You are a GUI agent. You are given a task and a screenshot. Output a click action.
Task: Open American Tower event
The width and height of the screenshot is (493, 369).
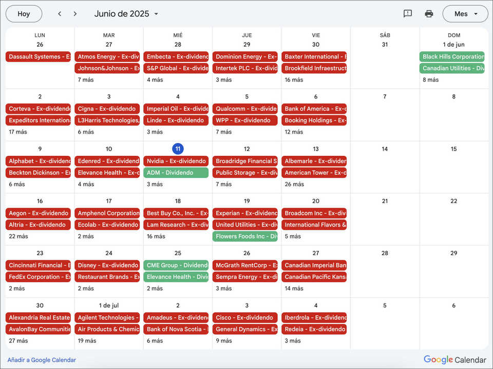click(x=314, y=173)
